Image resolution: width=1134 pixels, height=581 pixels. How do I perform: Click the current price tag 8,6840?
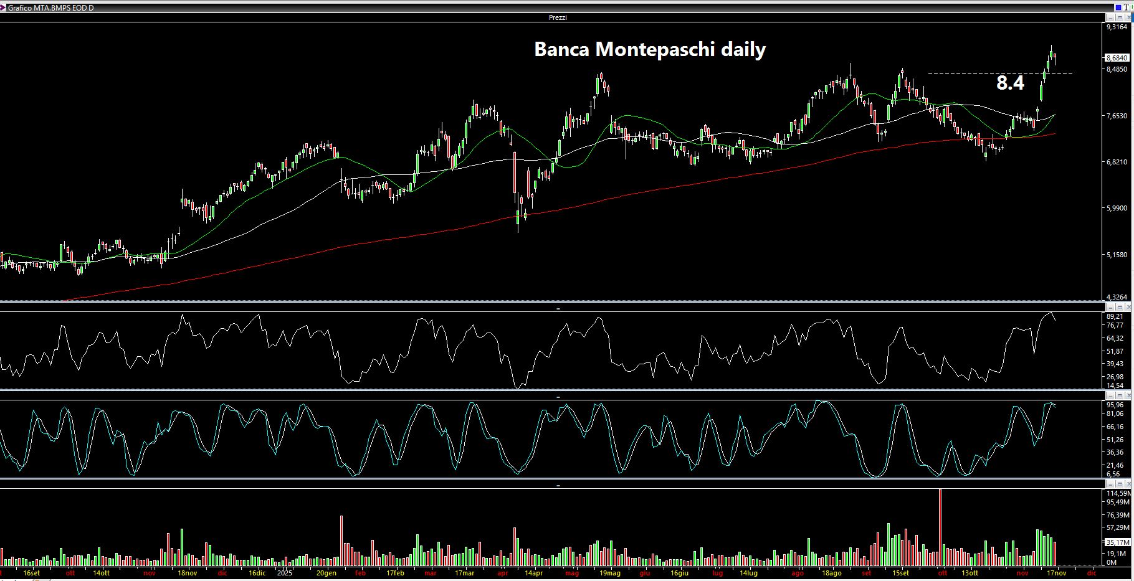(x=1117, y=58)
